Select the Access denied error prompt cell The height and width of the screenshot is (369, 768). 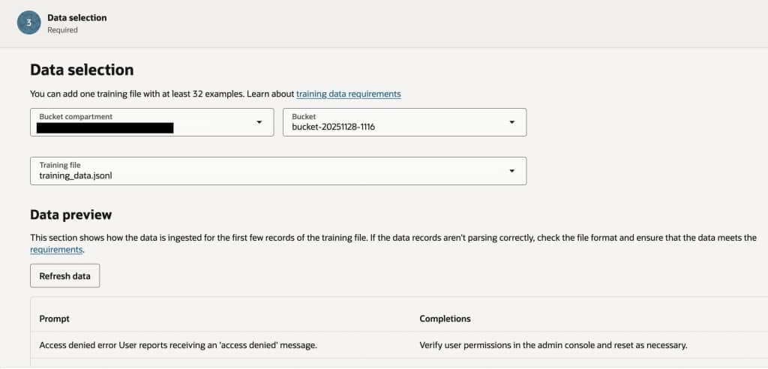pyautogui.click(x=178, y=345)
